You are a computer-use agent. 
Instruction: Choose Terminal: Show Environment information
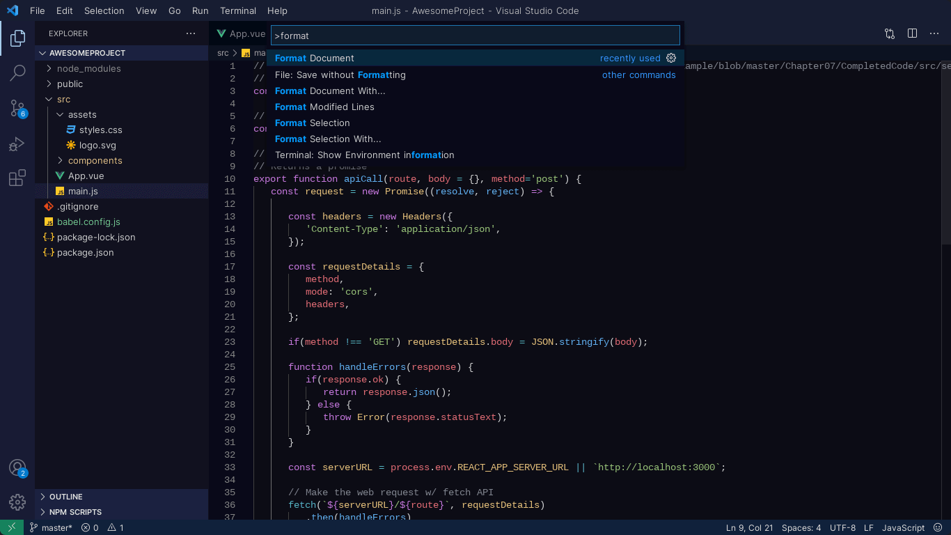click(475, 155)
